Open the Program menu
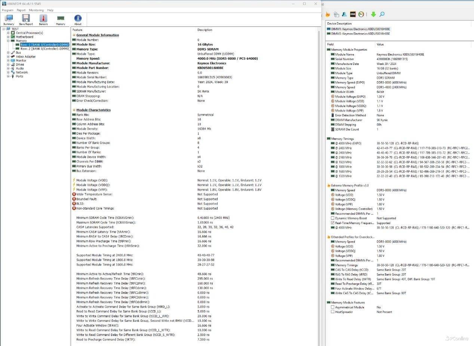Image resolution: width=474 pixels, height=346 pixels. point(8,10)
